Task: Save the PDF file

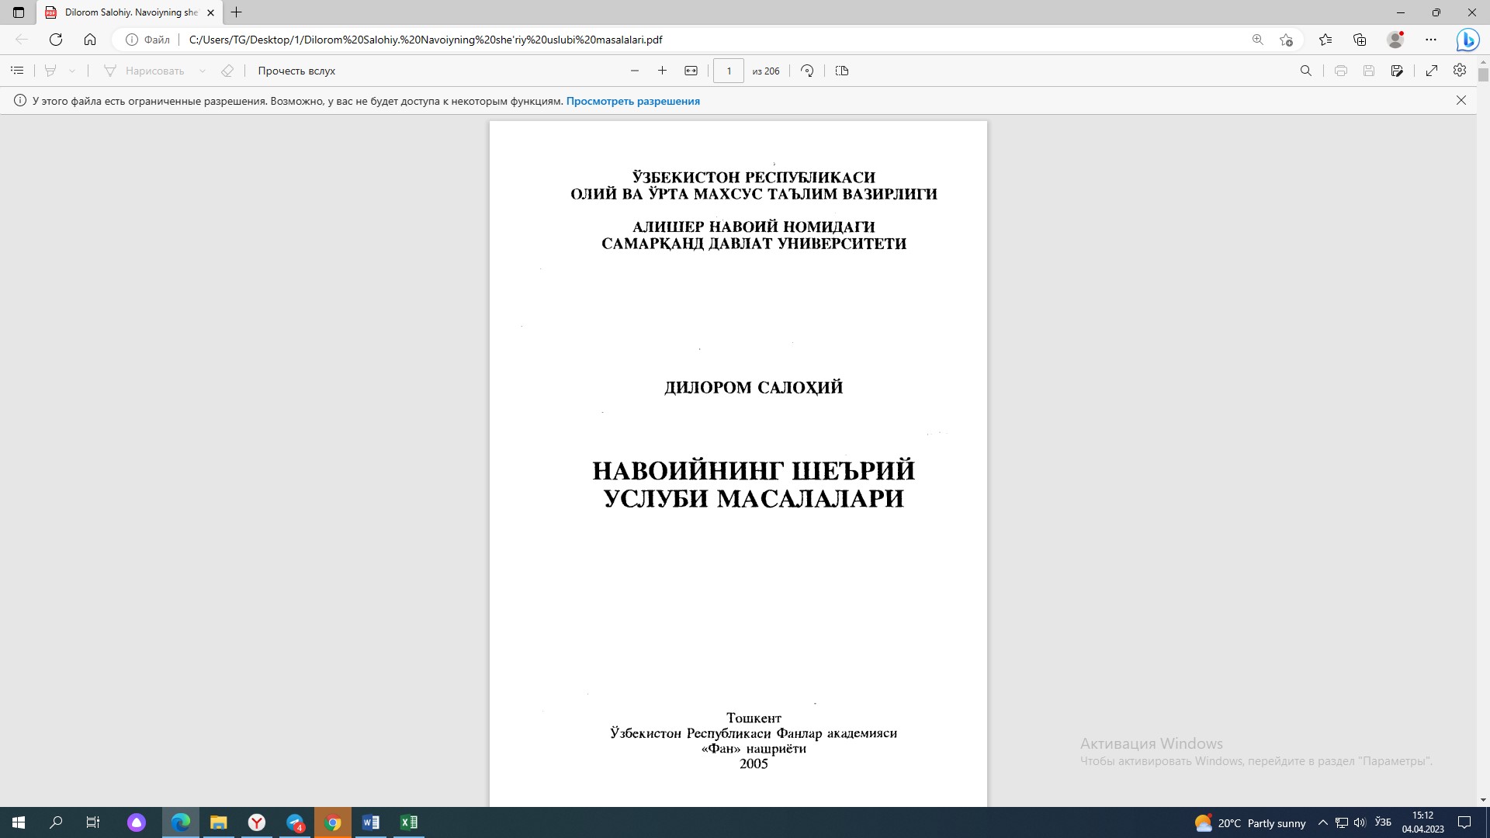Action: pos(1370,70)
